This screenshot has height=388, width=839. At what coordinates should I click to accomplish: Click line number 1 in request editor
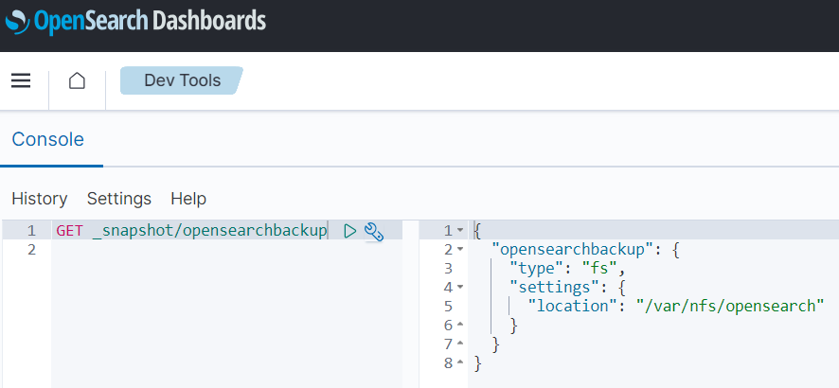(31, 231)
